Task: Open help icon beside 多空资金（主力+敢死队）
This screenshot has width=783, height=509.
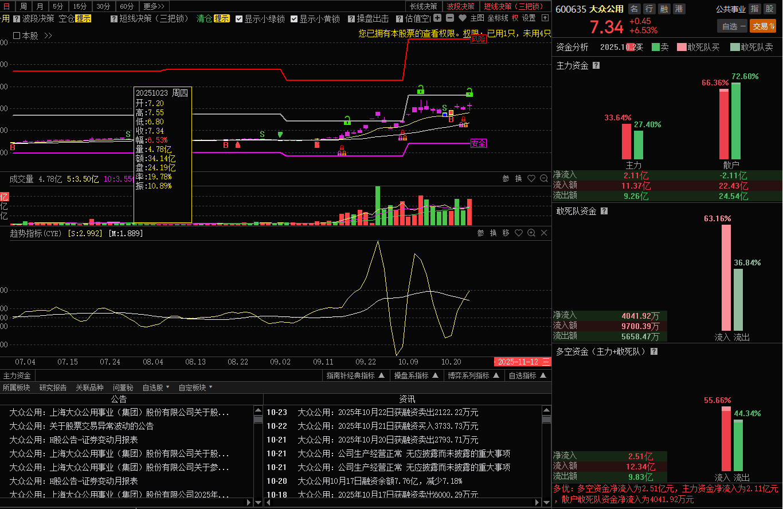Action: 654,351
